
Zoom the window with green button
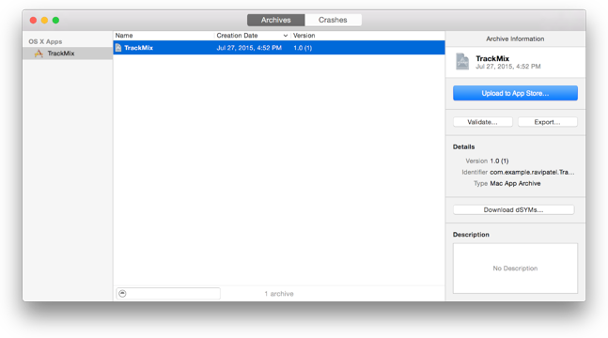pyautogui.click(x=55, y=20)
